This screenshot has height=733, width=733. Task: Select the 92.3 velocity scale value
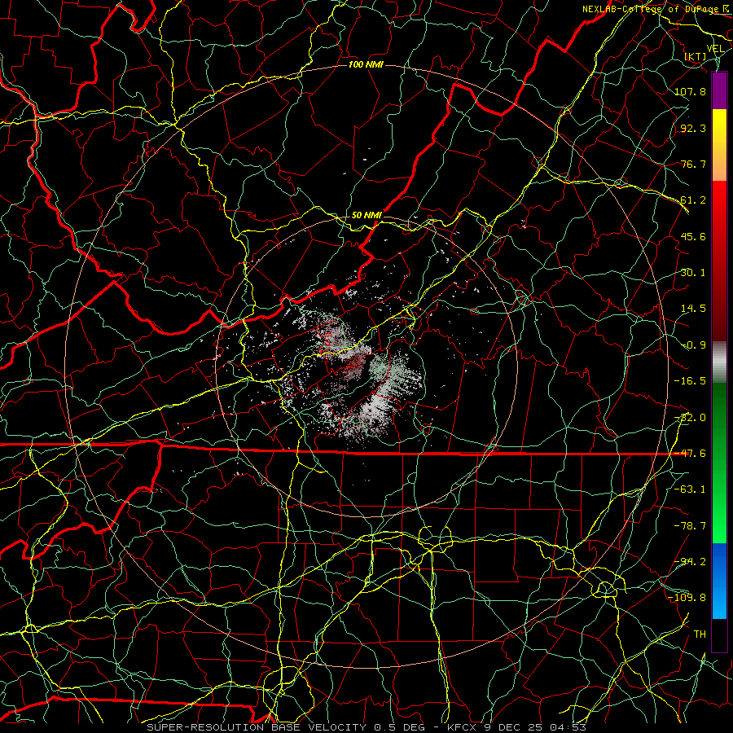pyautogui.click(x=693, y=128)
